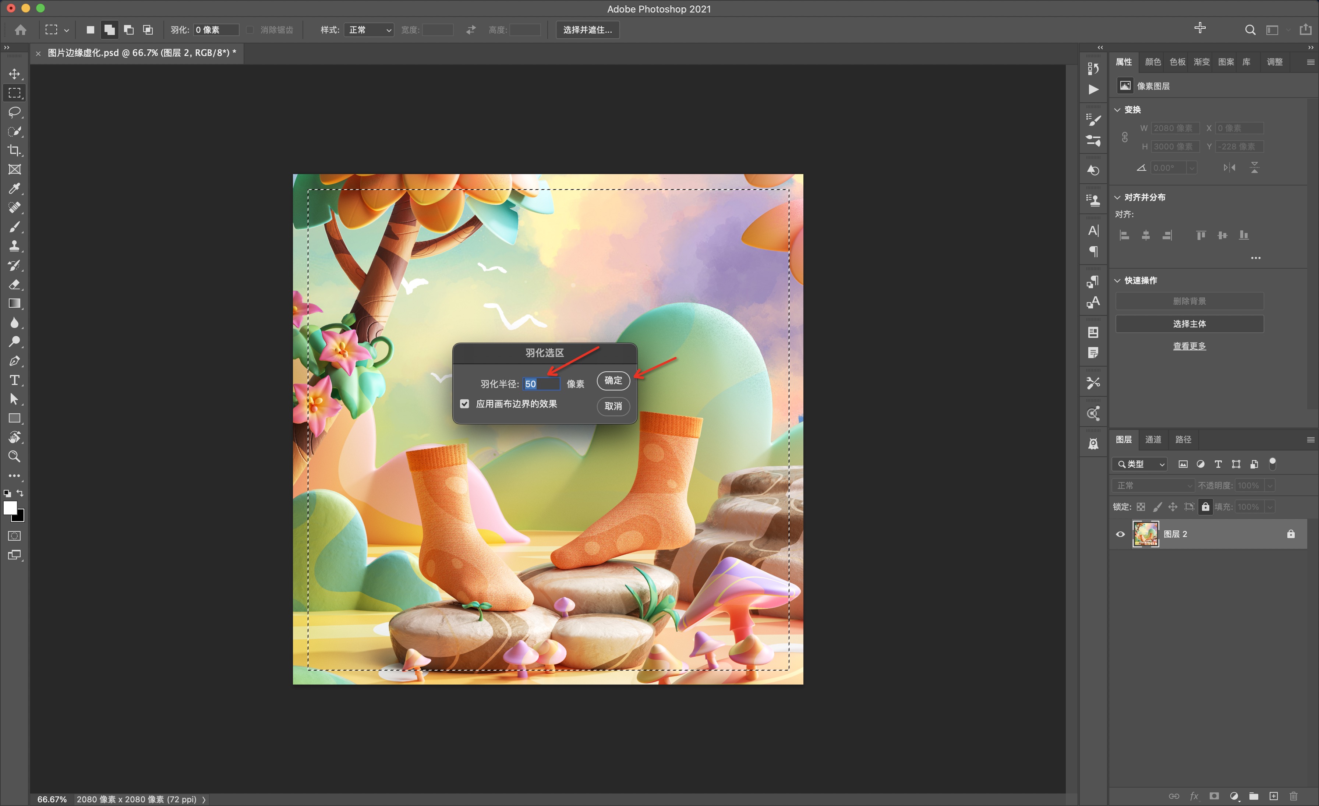The height and width of the screenshot is (806, 1319).
Task: Open the layer filter 类型 dropdown
Action: tap(1140, 464)
